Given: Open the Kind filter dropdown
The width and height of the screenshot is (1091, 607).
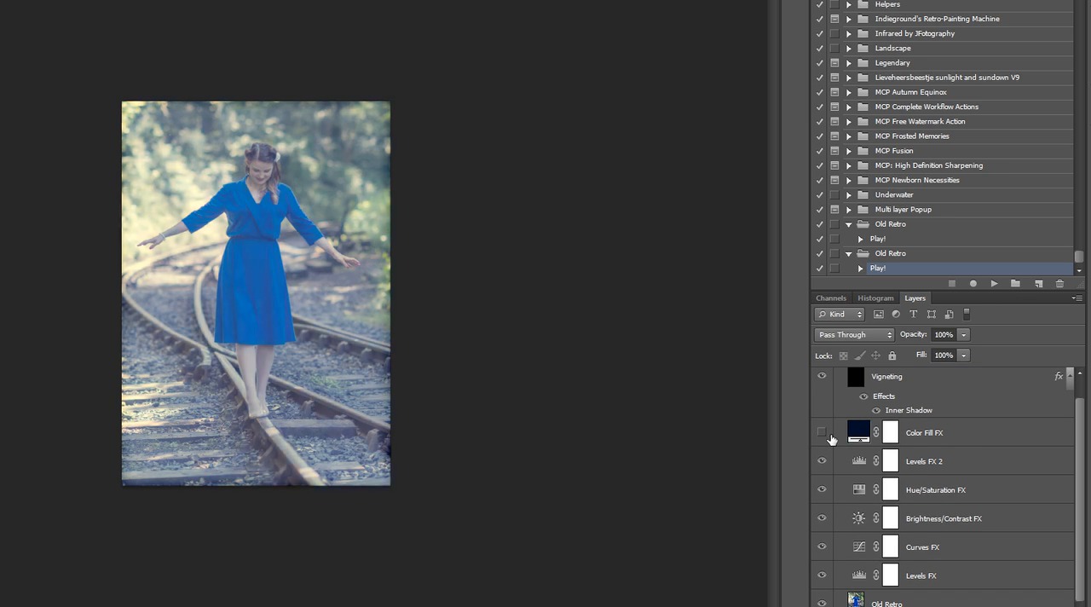Looking at the screenshot, I should point(840,315).
